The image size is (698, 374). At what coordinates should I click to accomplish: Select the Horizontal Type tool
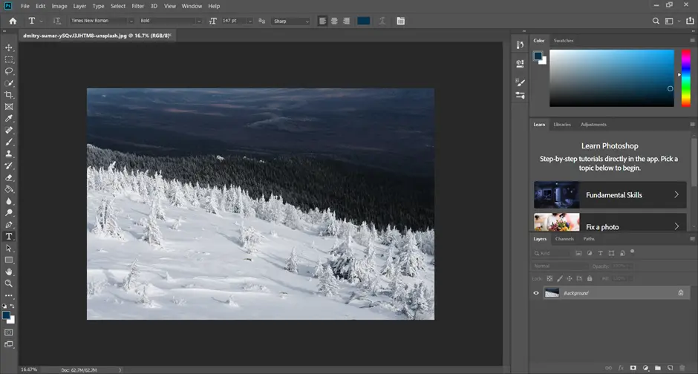point(9,236)
